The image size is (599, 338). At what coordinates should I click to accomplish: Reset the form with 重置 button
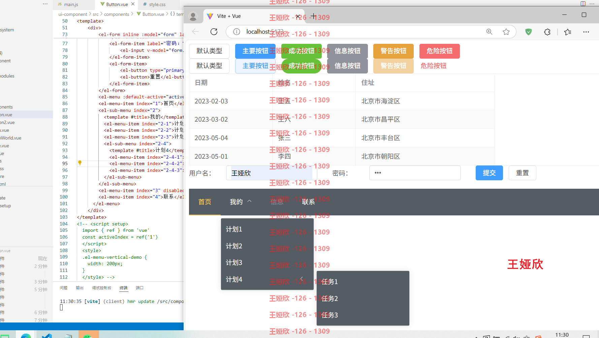[522, 173]
